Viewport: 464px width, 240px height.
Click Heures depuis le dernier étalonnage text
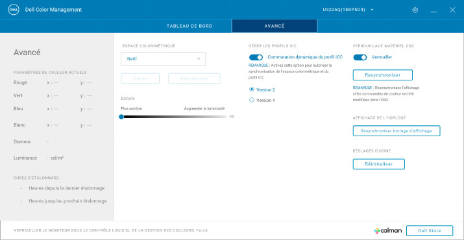(x=67, y=188)
